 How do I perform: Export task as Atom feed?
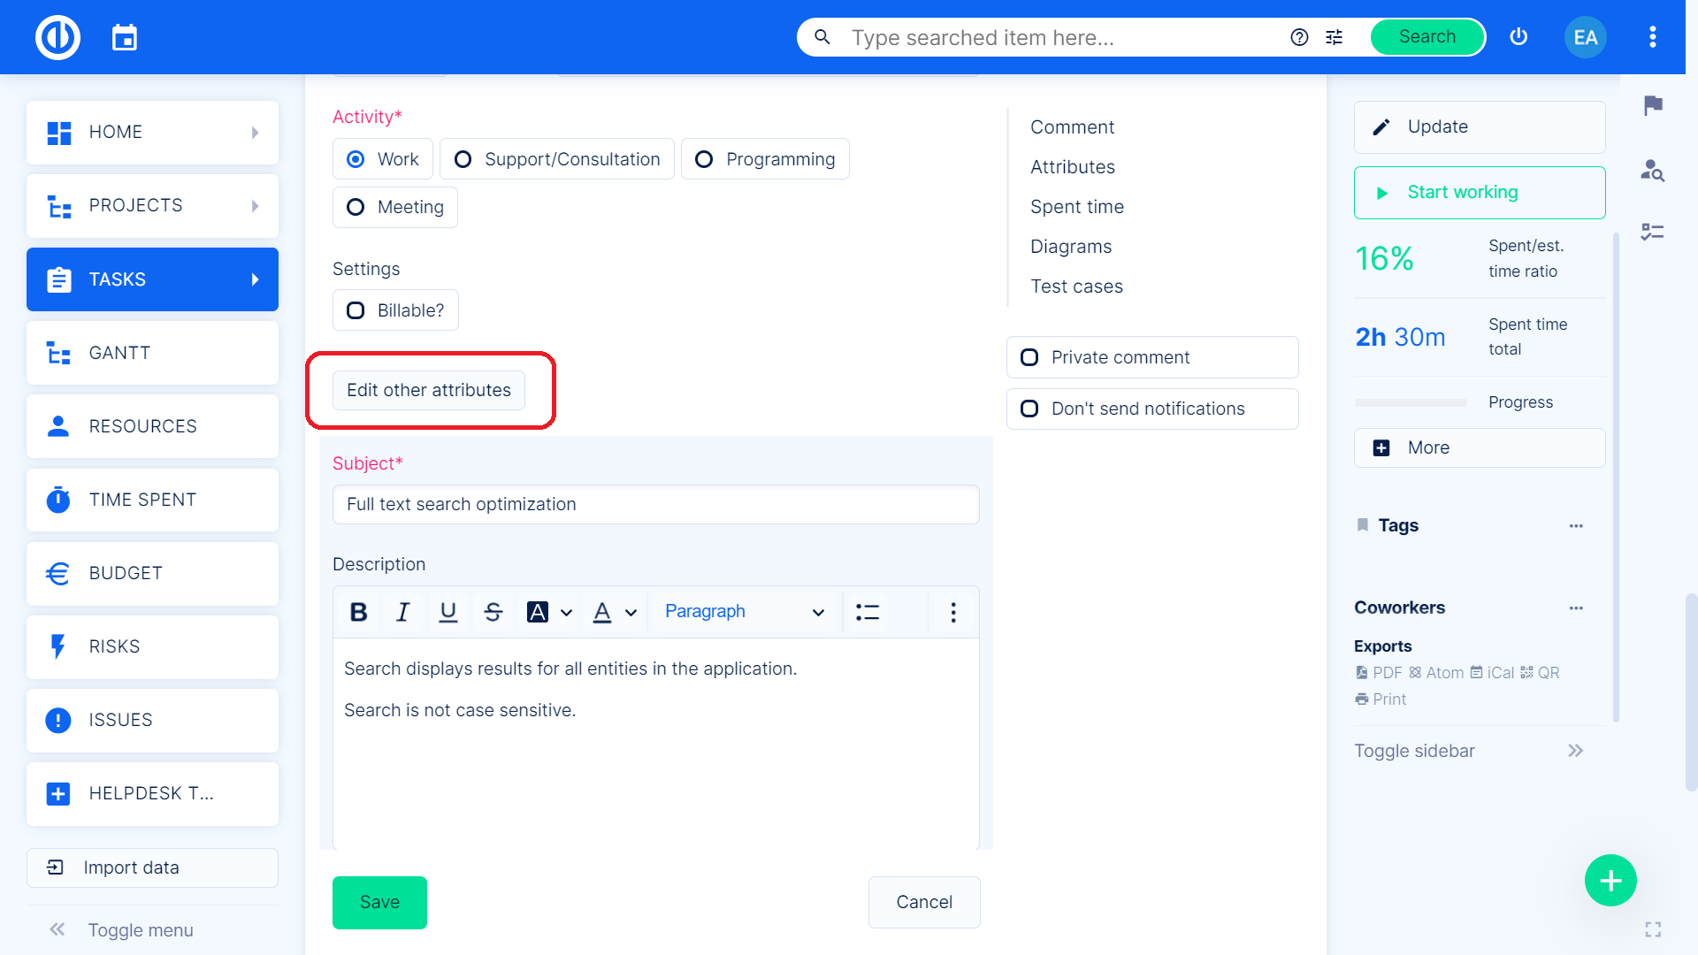point(1436,673)
